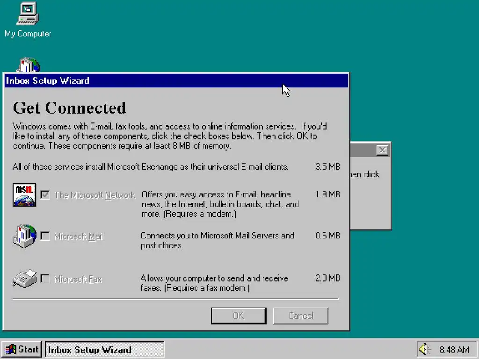
Task: Click the speaker volume icon in system tray
Action: pyautogui.click(x=425, y=349)
